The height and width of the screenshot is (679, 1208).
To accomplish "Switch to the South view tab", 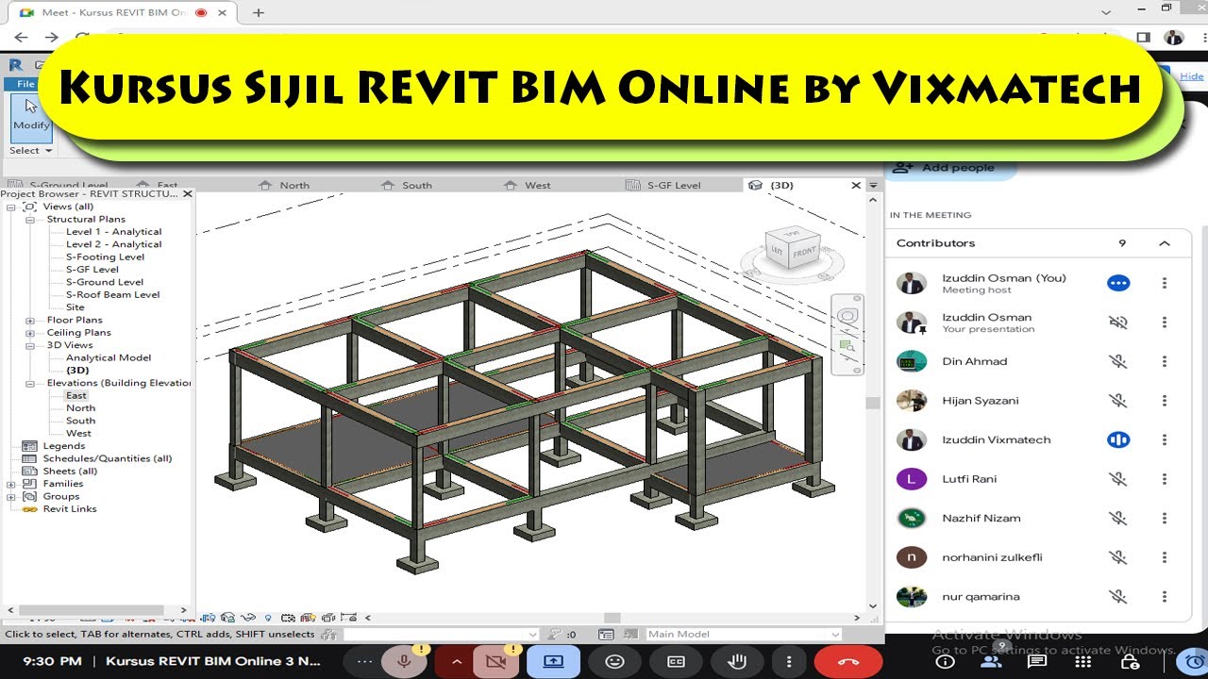I will pos(417,185).
